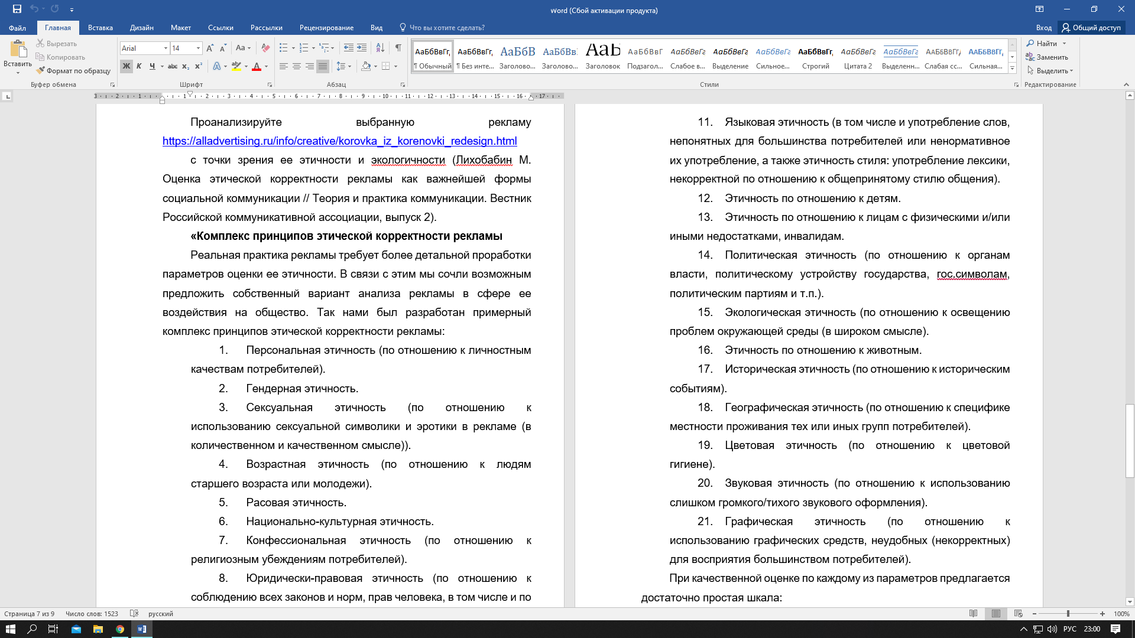
Task: Toggle justified text alignment
Action: (x=323, y=66)
